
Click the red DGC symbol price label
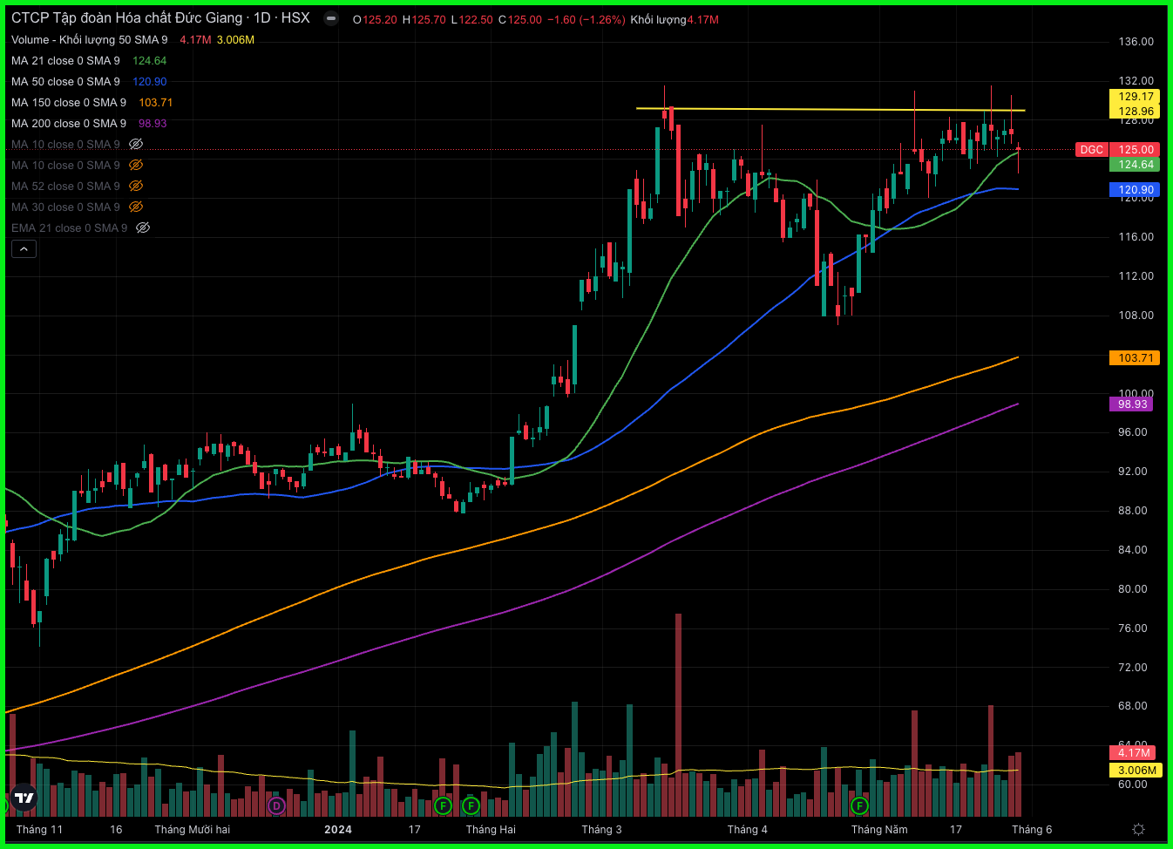point(1091,150)
